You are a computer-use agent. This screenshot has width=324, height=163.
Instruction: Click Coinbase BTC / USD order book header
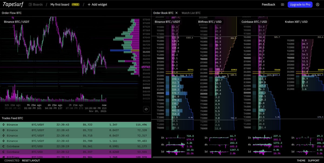254,22
